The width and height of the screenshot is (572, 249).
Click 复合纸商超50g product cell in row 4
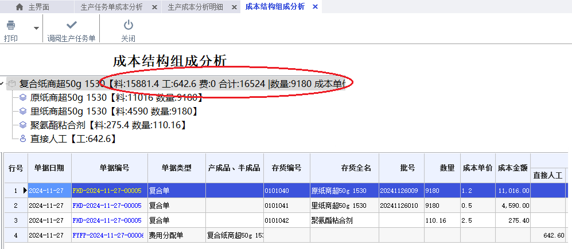[235, 235]
